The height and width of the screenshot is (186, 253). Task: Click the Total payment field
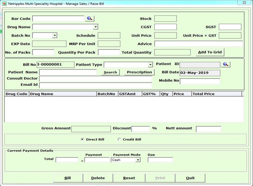pos(67,160)
